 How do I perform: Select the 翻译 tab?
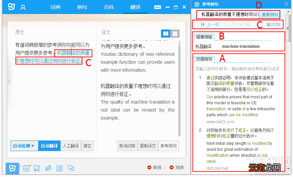[135, 7]
